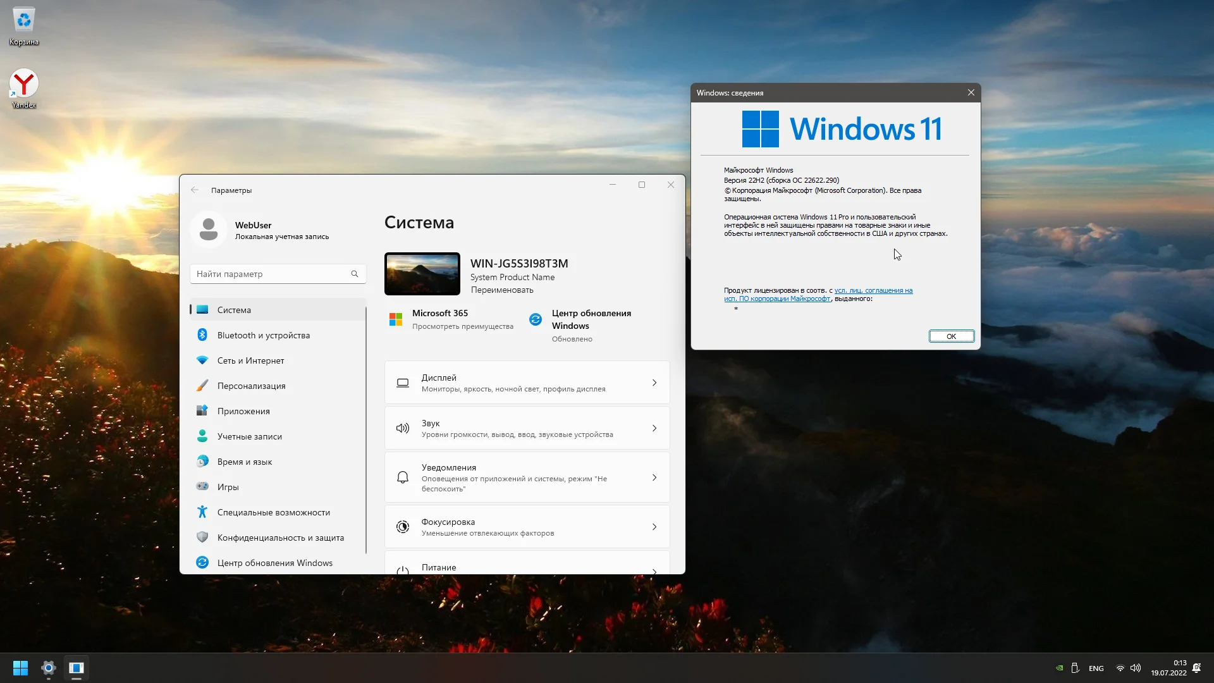
Task: Click Rename link under computer name
Action: pos(502,290)
